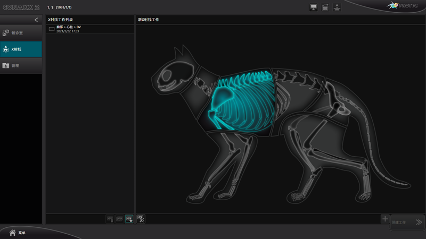Switch to the X射线 tab
This screenshot has height=239, width=426.
click(x=21, y=49)
